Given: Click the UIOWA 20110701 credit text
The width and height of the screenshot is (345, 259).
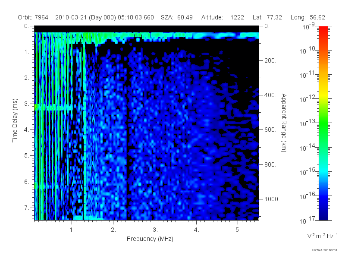Looking at the screenshot, I should click(x=325, y=250).
